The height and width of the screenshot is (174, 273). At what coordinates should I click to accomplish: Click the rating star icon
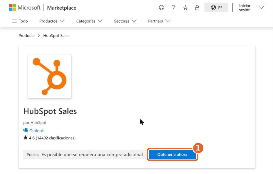[26, 137]
